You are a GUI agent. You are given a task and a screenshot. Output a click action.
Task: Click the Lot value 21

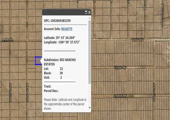click(x=61, y=69)
